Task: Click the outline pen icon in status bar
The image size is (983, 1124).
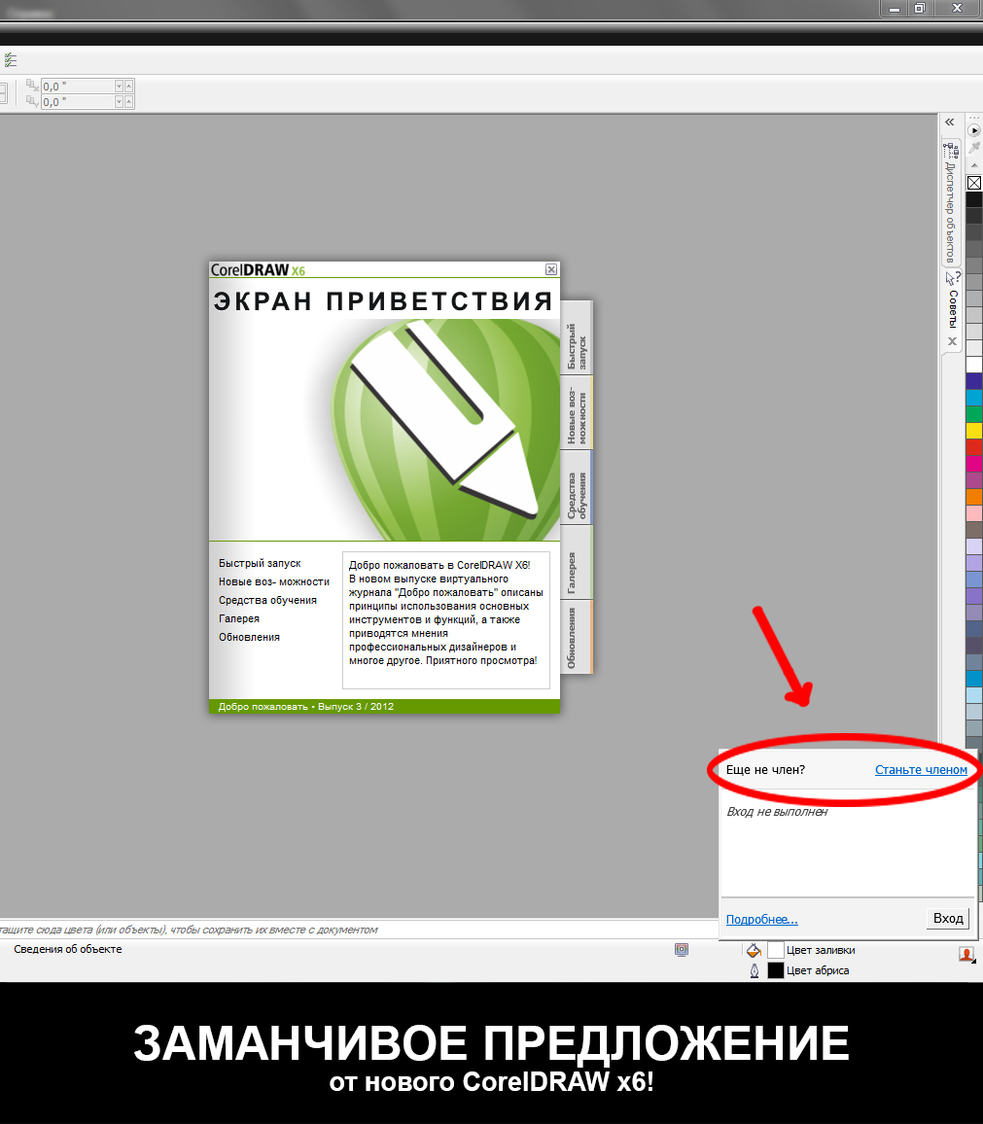Action: 755,970
